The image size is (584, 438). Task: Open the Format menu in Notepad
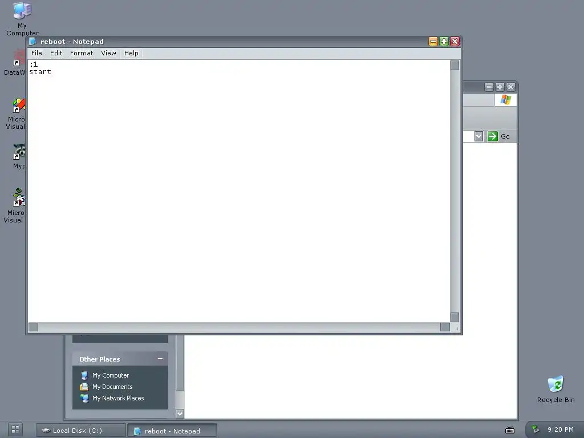(82, 53)
